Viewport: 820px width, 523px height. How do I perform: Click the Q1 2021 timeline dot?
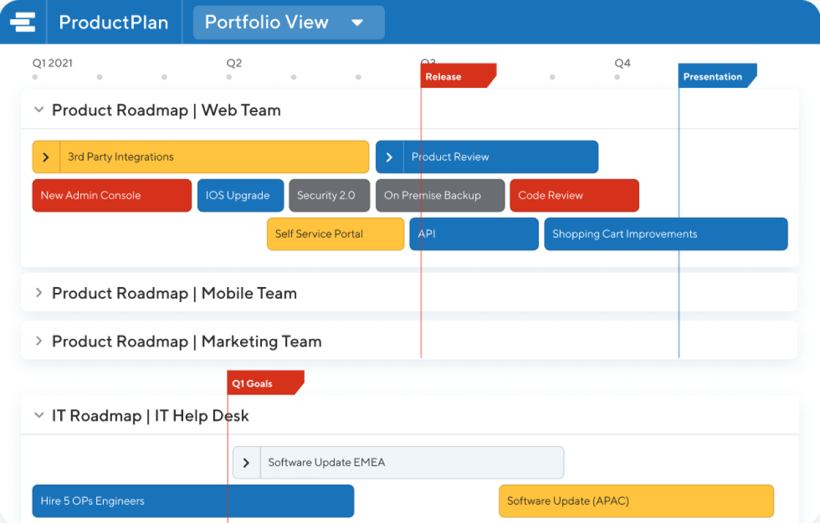click(34, 76)
